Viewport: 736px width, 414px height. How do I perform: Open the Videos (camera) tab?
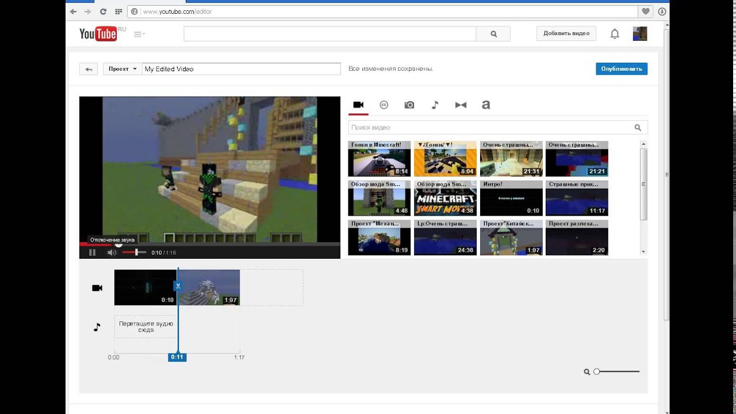click(x=358, y=105)
